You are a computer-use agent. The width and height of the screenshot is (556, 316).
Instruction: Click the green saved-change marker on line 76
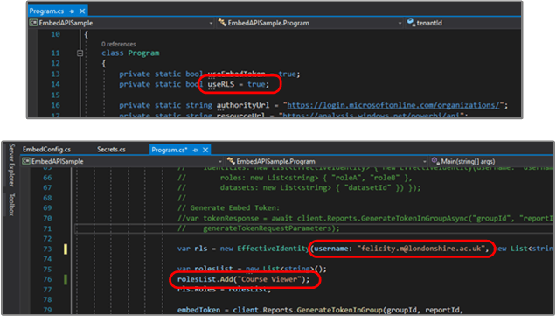pos(66,279)
